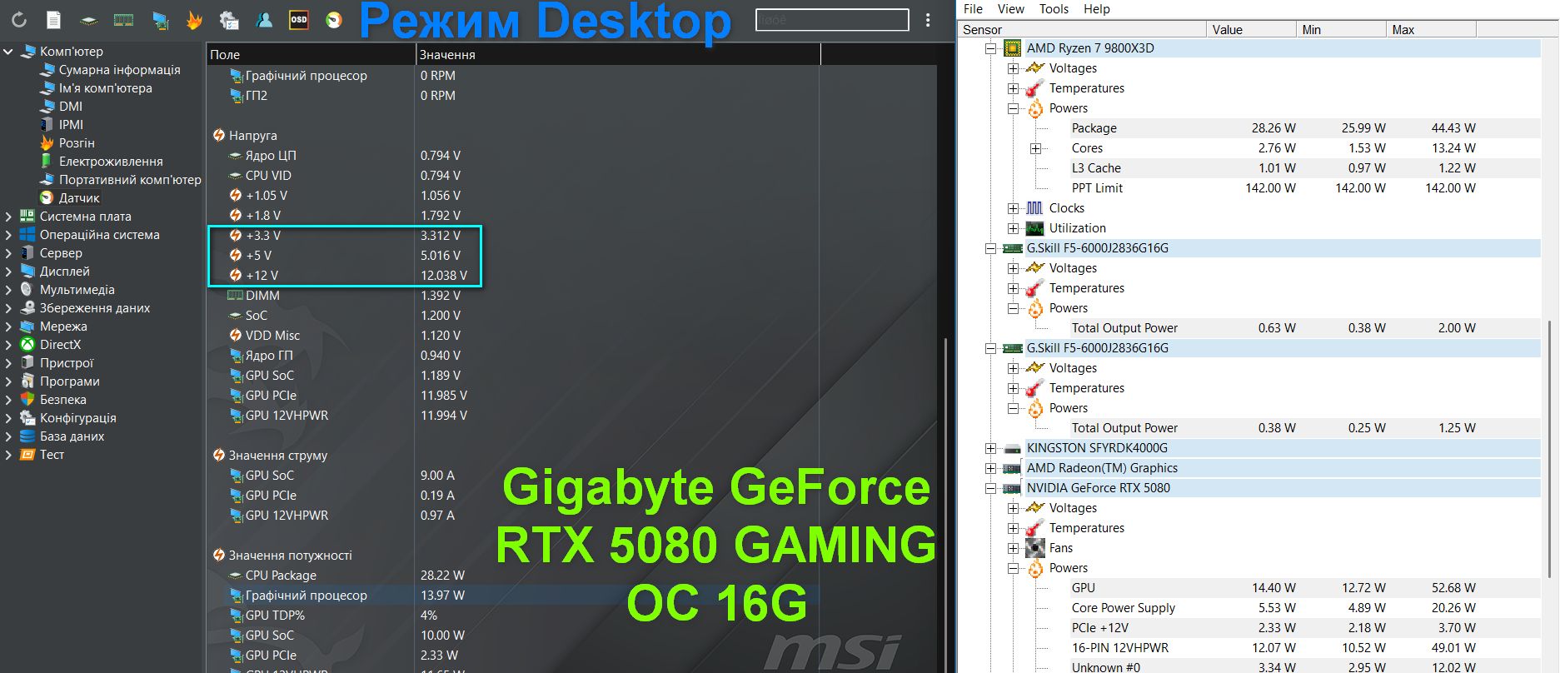This screenshot has width=1560, height=673.
Task: Launch the flame stability test icon
Action: pyautogui.click(x=194, y=20)
